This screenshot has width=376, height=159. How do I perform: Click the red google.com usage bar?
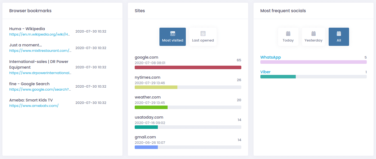pyautogui.click(x=188, y=67)
